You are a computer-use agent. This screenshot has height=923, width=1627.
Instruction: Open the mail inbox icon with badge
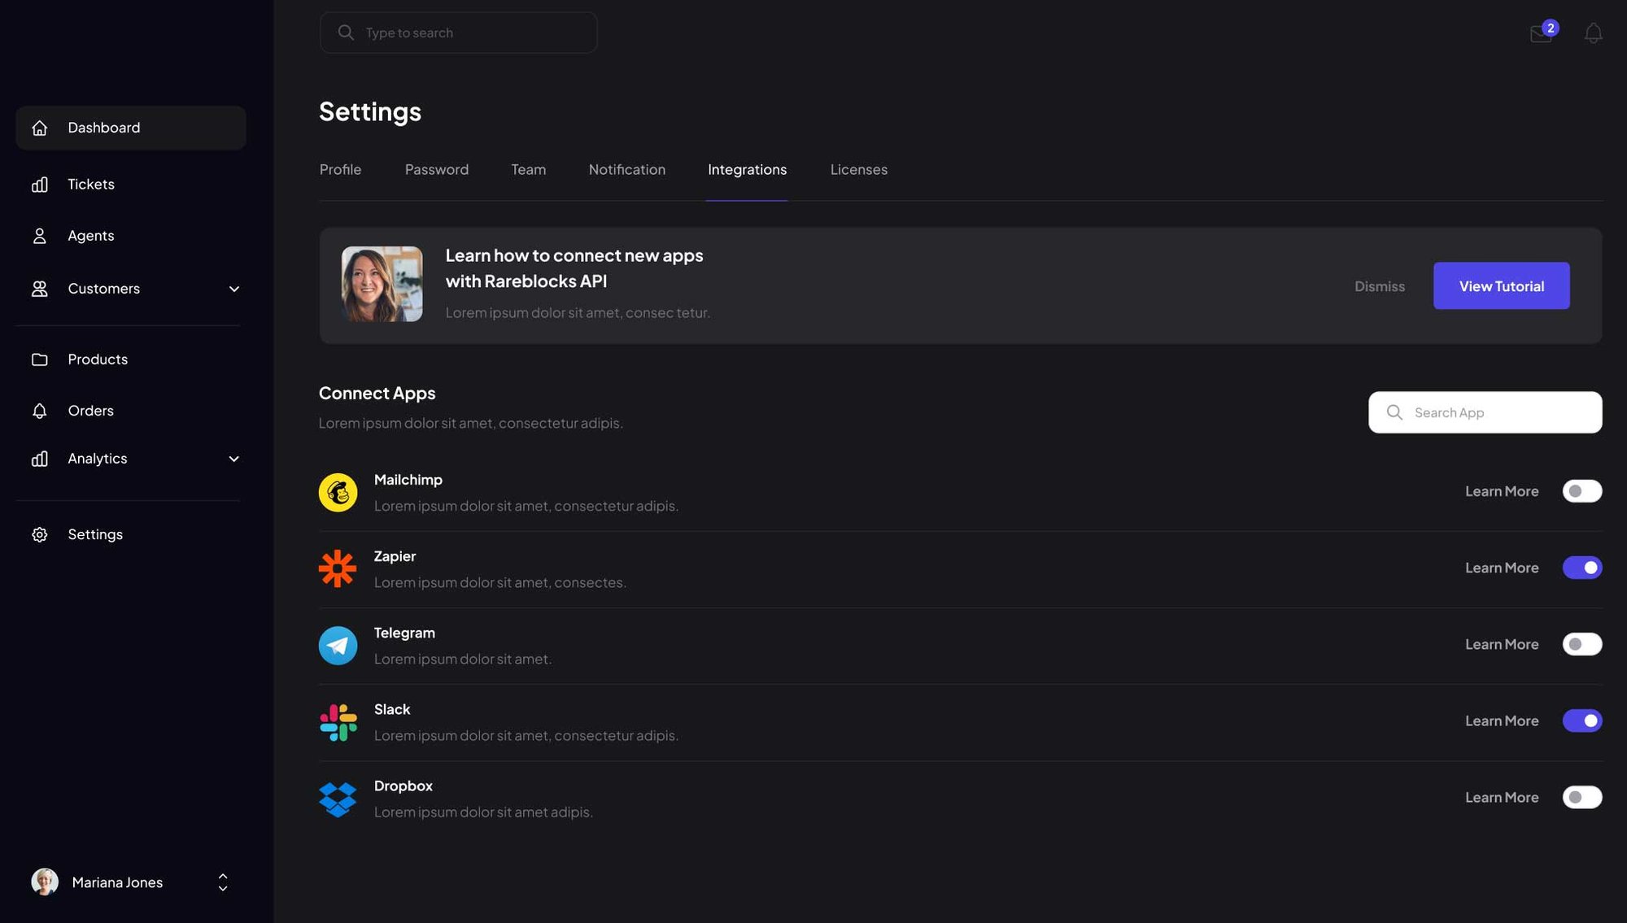click(1542, 33)
